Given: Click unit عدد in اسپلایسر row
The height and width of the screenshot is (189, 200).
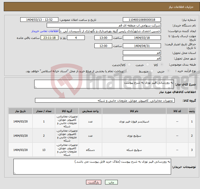Looking at the screenshot, I should (90, 122).
